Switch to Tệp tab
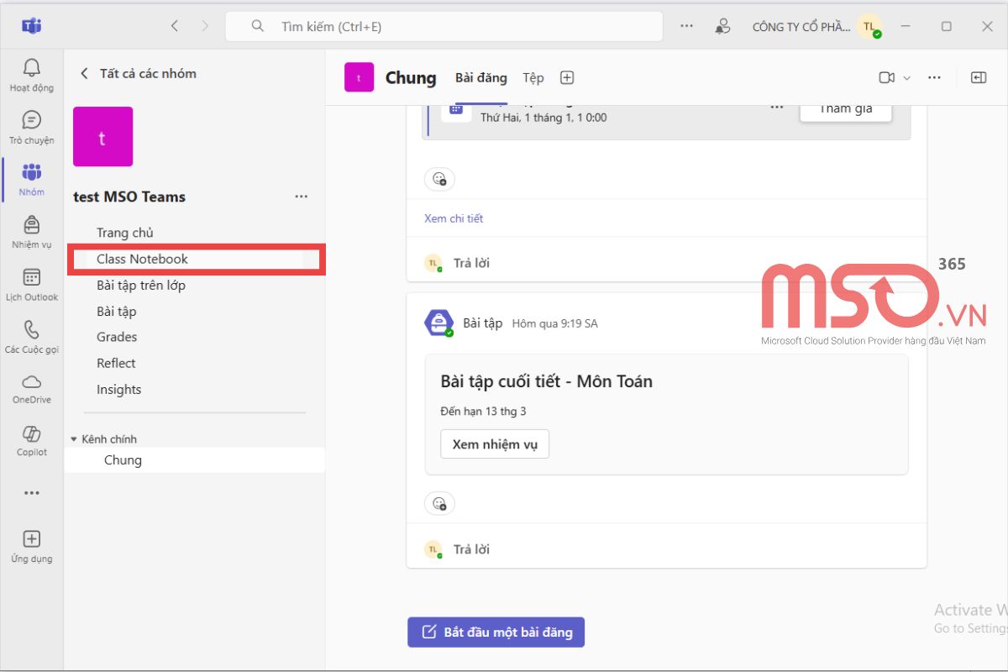Screen dimensions: 1008x672 [x=533, y=77]
